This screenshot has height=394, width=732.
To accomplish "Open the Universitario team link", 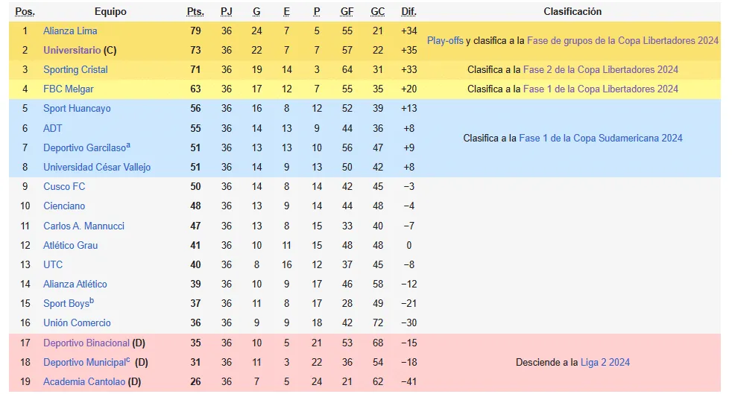I will [72, 51].
